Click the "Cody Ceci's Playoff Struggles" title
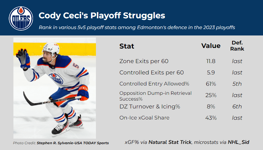263x150 pixels. (102, 16)
